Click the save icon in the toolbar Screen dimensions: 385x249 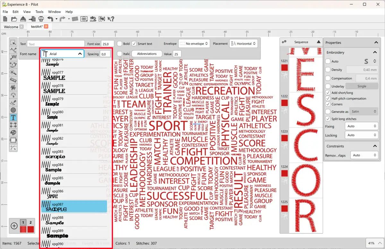pos(23,19)
